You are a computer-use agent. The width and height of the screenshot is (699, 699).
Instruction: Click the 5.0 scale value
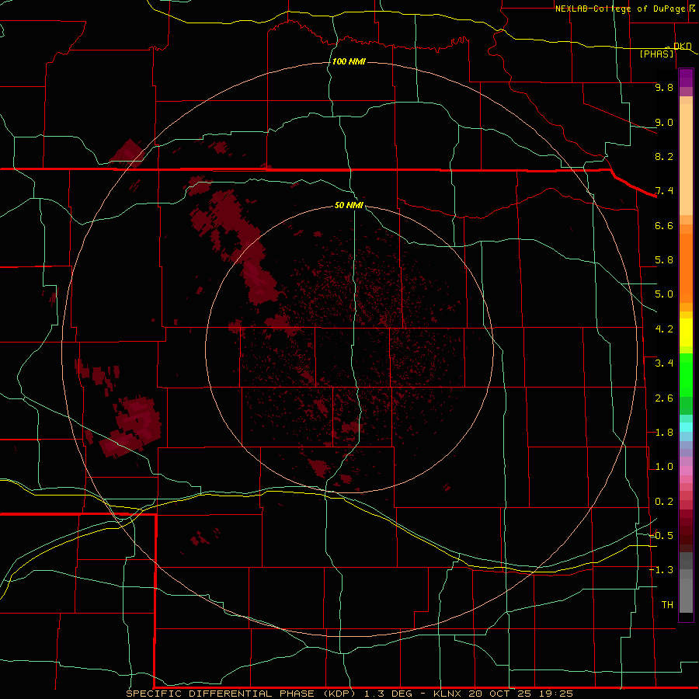[x=664, y=294]
